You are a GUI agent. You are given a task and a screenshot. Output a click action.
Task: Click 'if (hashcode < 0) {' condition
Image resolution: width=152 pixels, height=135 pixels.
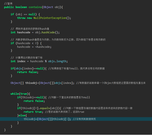(x=26, y=43)
